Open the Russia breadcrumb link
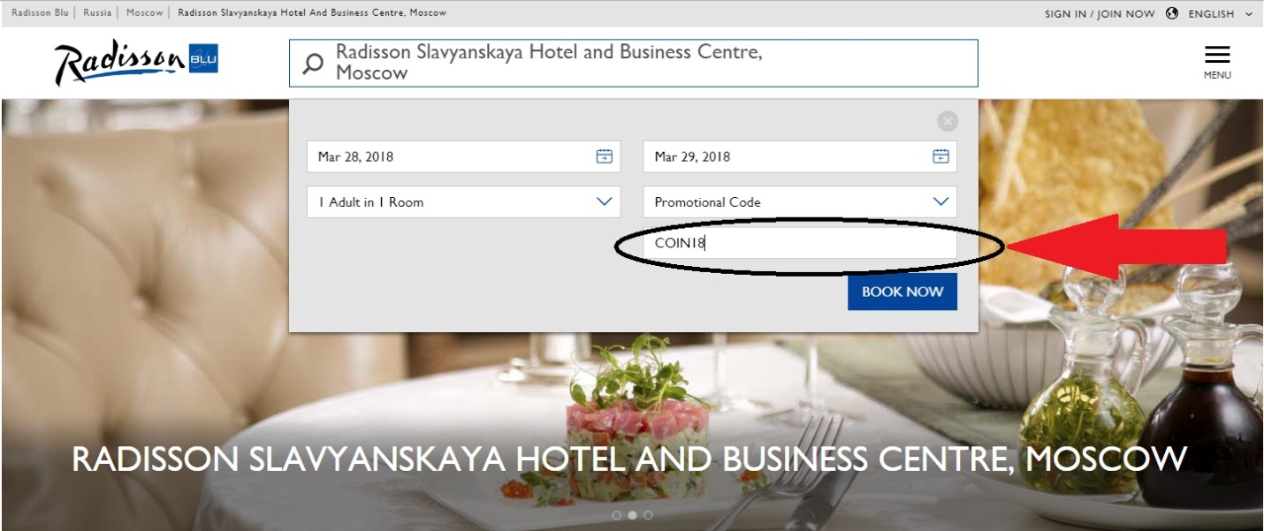The width and height of the screenshot is (1264, 531). [x=97, y=13]
